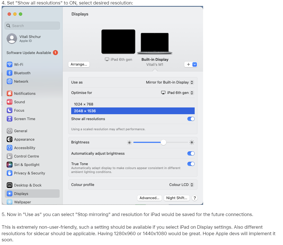Screen dimensions: 283x245
Task: Click the search magnifier icon
Action: (x=8, y=26)
